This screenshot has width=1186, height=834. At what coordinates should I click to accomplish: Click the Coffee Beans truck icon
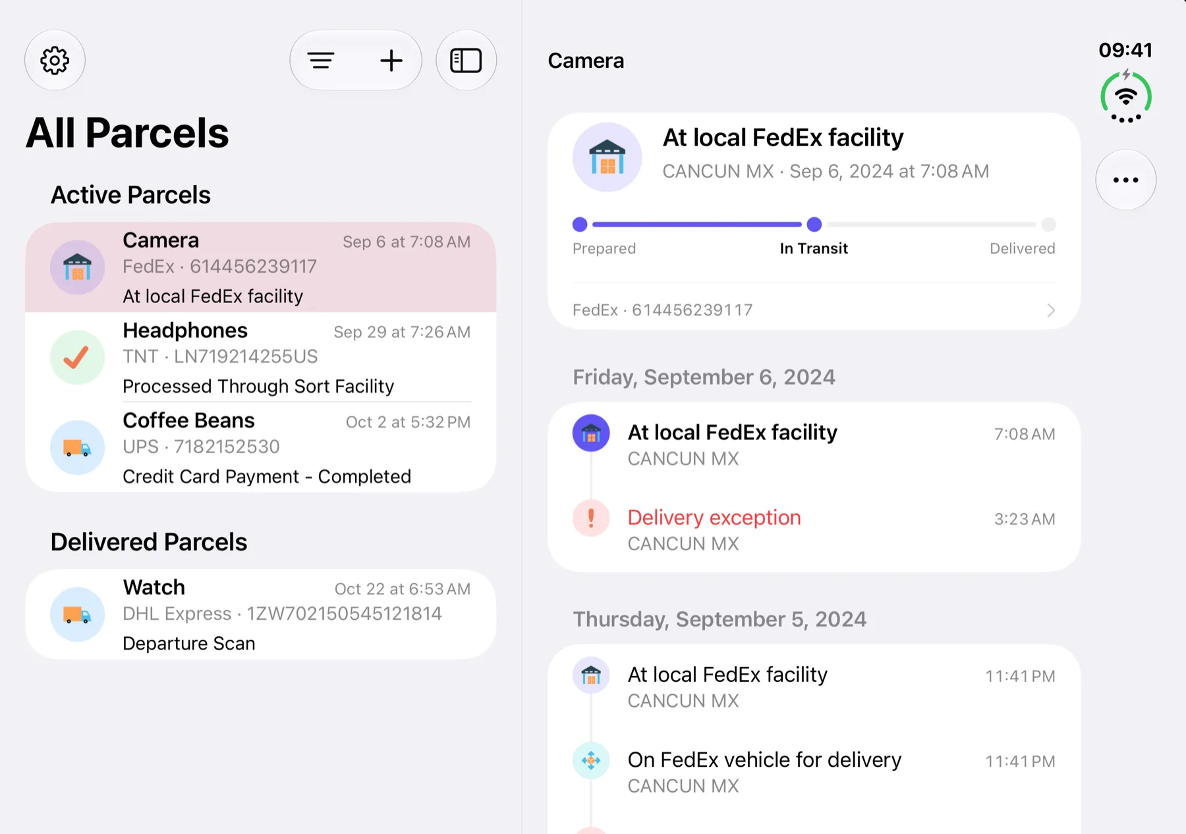click(x=77, y=447)
